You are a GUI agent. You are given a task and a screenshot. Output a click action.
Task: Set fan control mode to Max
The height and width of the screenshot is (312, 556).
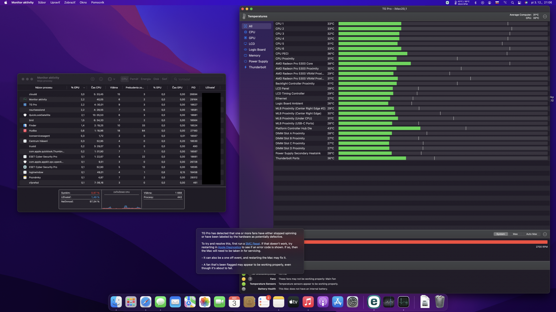point(515,234)
